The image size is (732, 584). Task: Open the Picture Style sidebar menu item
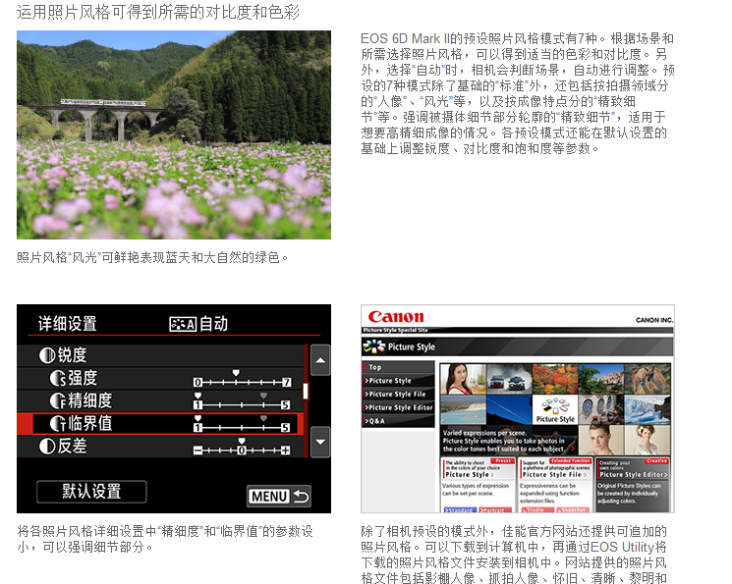(x=398, y=381)
